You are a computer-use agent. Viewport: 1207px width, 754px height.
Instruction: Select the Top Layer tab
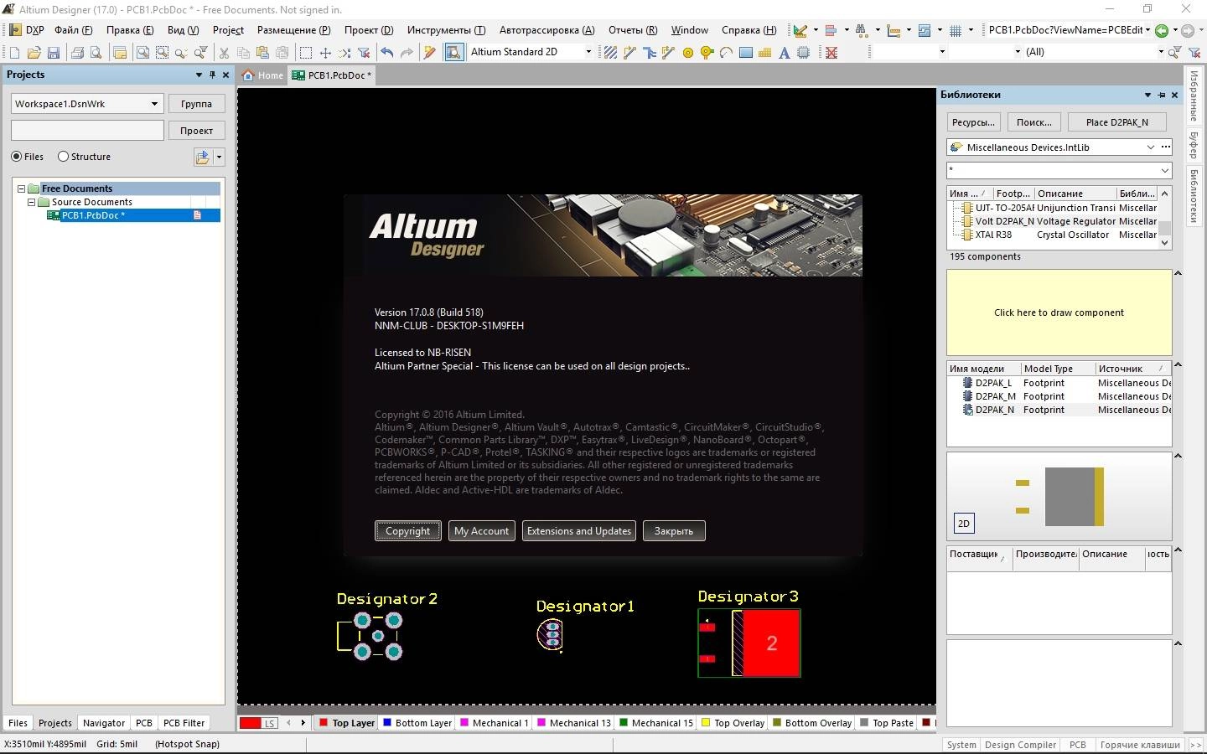tap(347, 723)
